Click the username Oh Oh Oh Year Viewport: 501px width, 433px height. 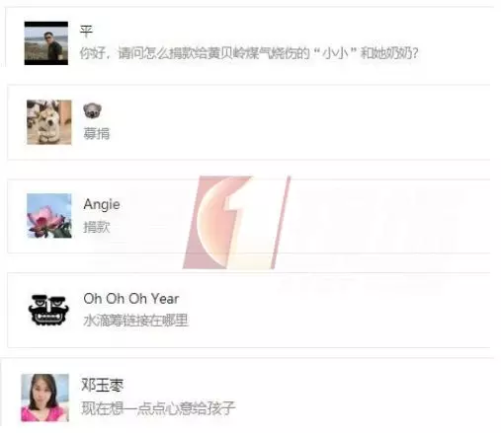(x=131, y=299)
